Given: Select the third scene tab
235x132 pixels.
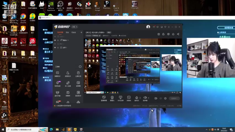Looking at the screenshot, I should (74, 32).
